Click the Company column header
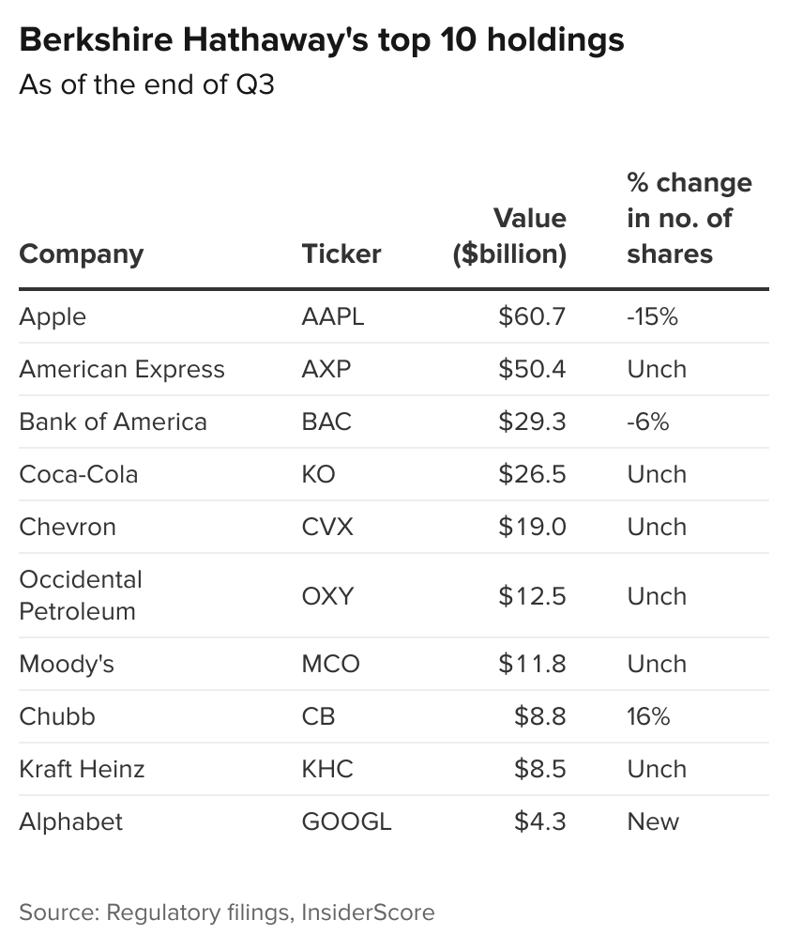788x951 pixels. click(x=82, y=254)
